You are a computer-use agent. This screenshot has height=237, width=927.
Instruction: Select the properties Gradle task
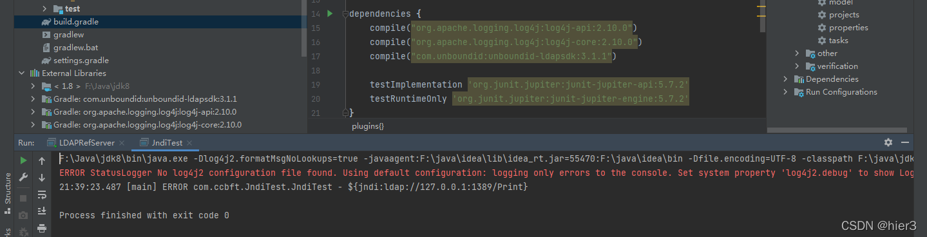pyautogui.click(x=848, y=28)
